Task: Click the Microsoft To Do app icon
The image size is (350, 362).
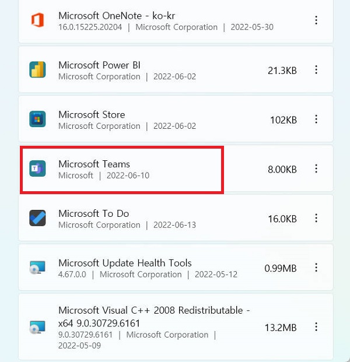Action: [37, 217]
